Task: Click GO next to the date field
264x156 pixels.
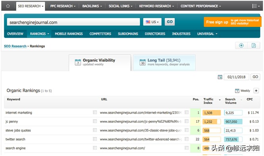Action: (x=255, y=77)
